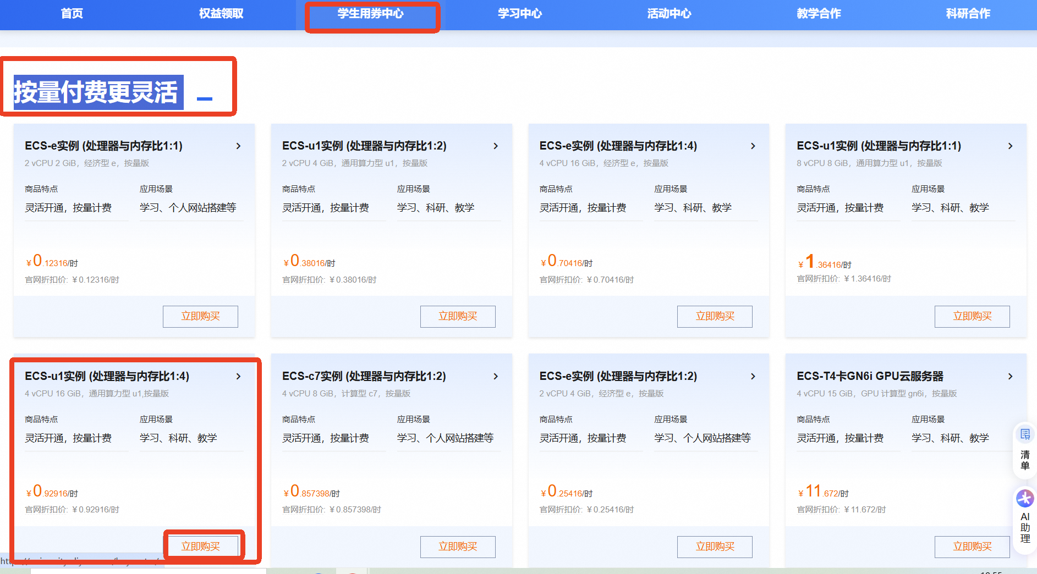Click the large orange price 0.38016/时

pos(310,261)
